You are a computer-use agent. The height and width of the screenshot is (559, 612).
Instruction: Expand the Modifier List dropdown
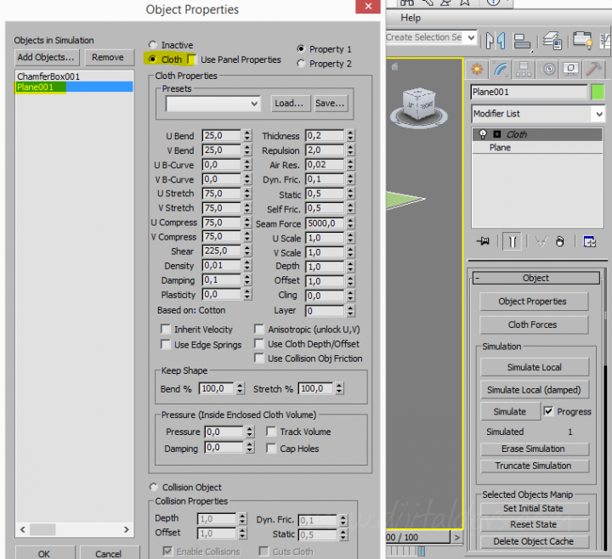[x=538, y=114]
